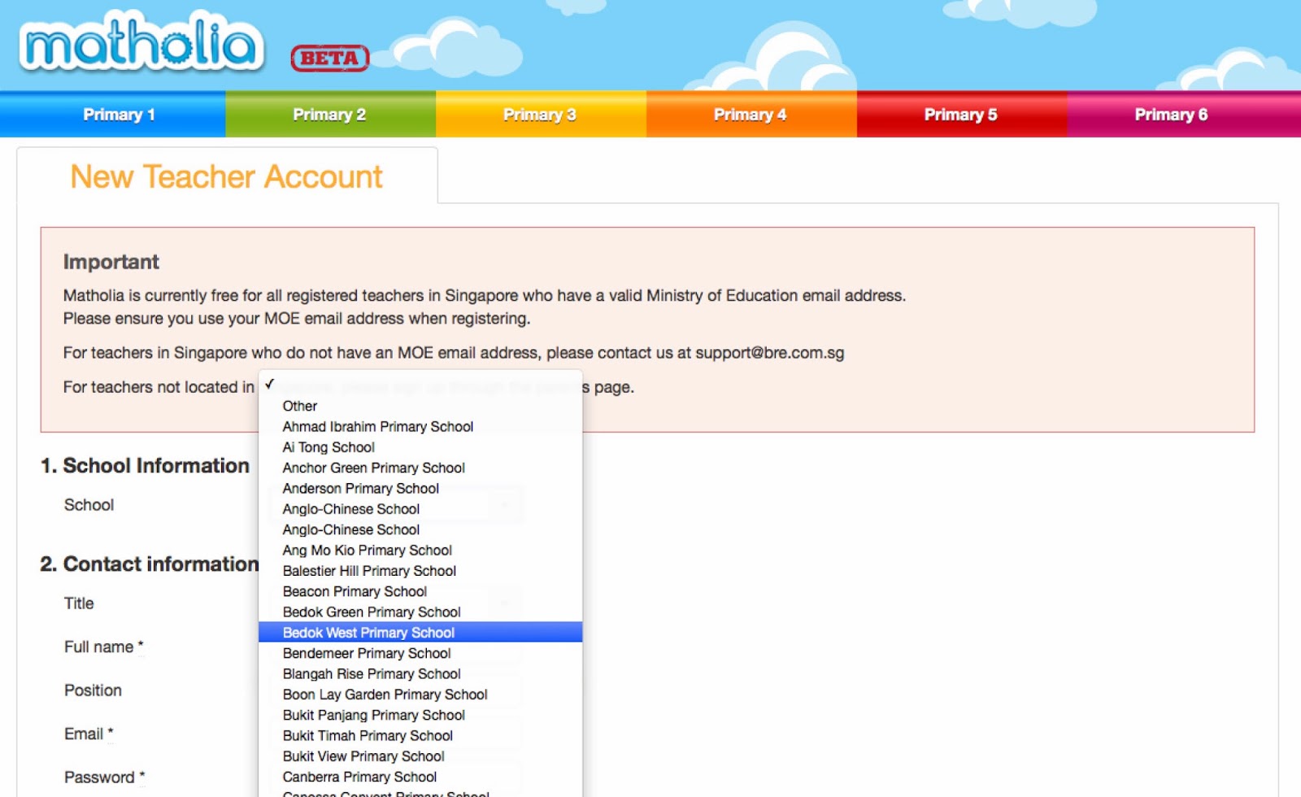Switch to the Primary 2 tab
This screenshot has height=797, width=1301.
tap(329, 114)
